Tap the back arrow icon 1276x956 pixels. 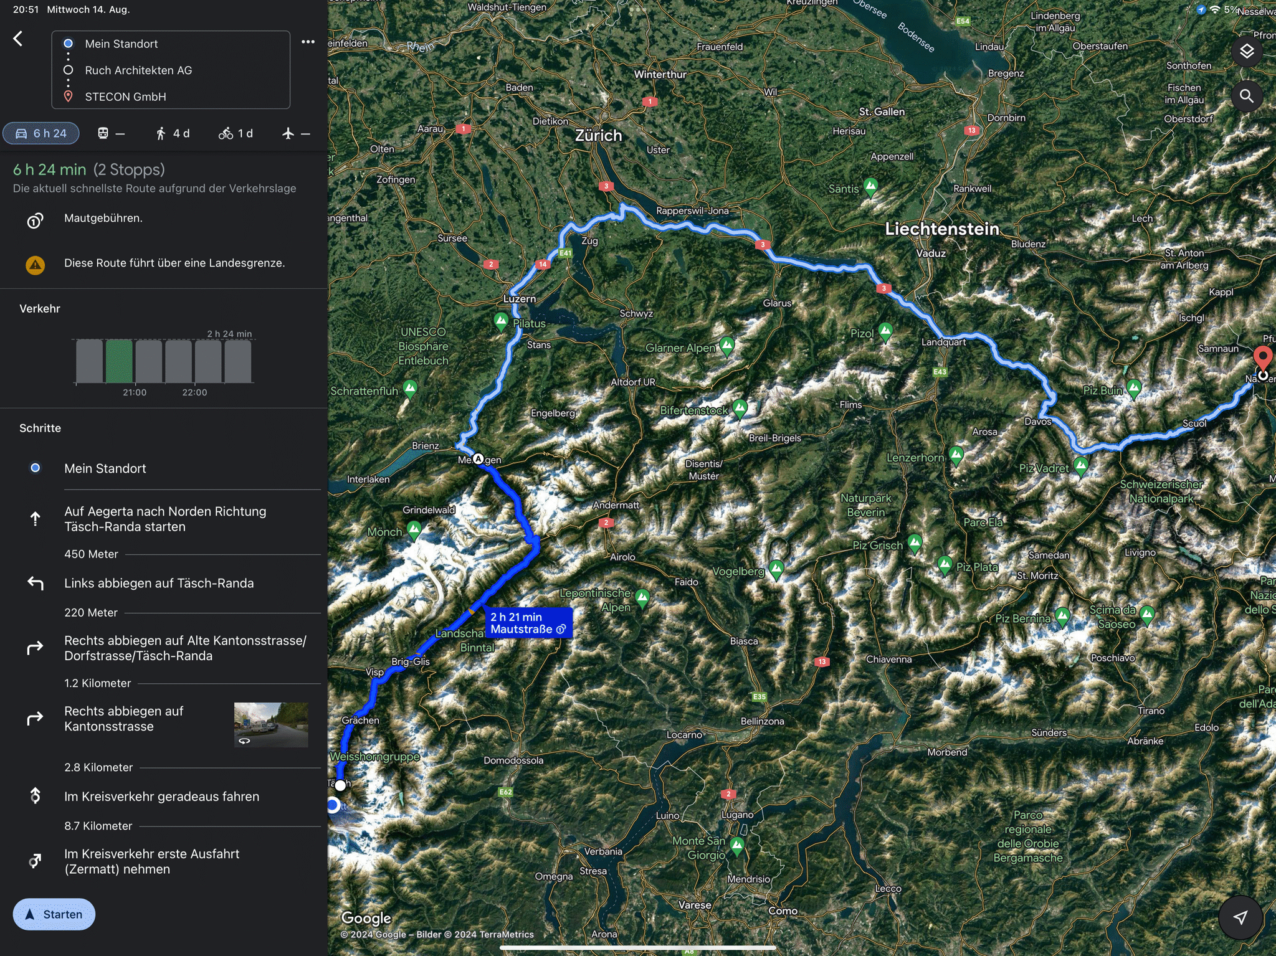[18, 39]
